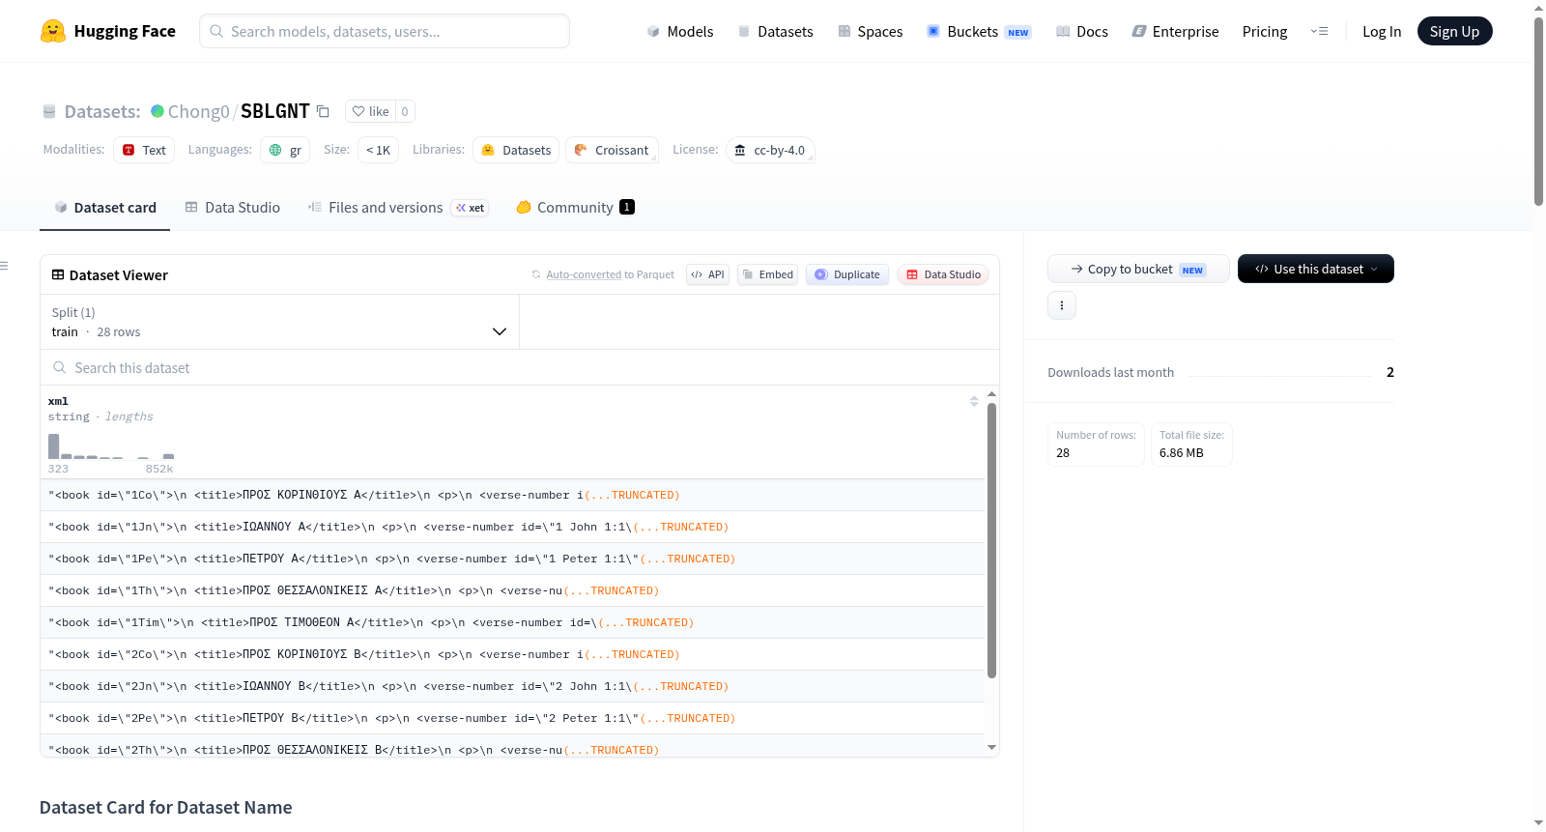This screenshot has height=832, width=1546.
Task: Copy dataset name with the copy icon
Action: tap(323, 111)
